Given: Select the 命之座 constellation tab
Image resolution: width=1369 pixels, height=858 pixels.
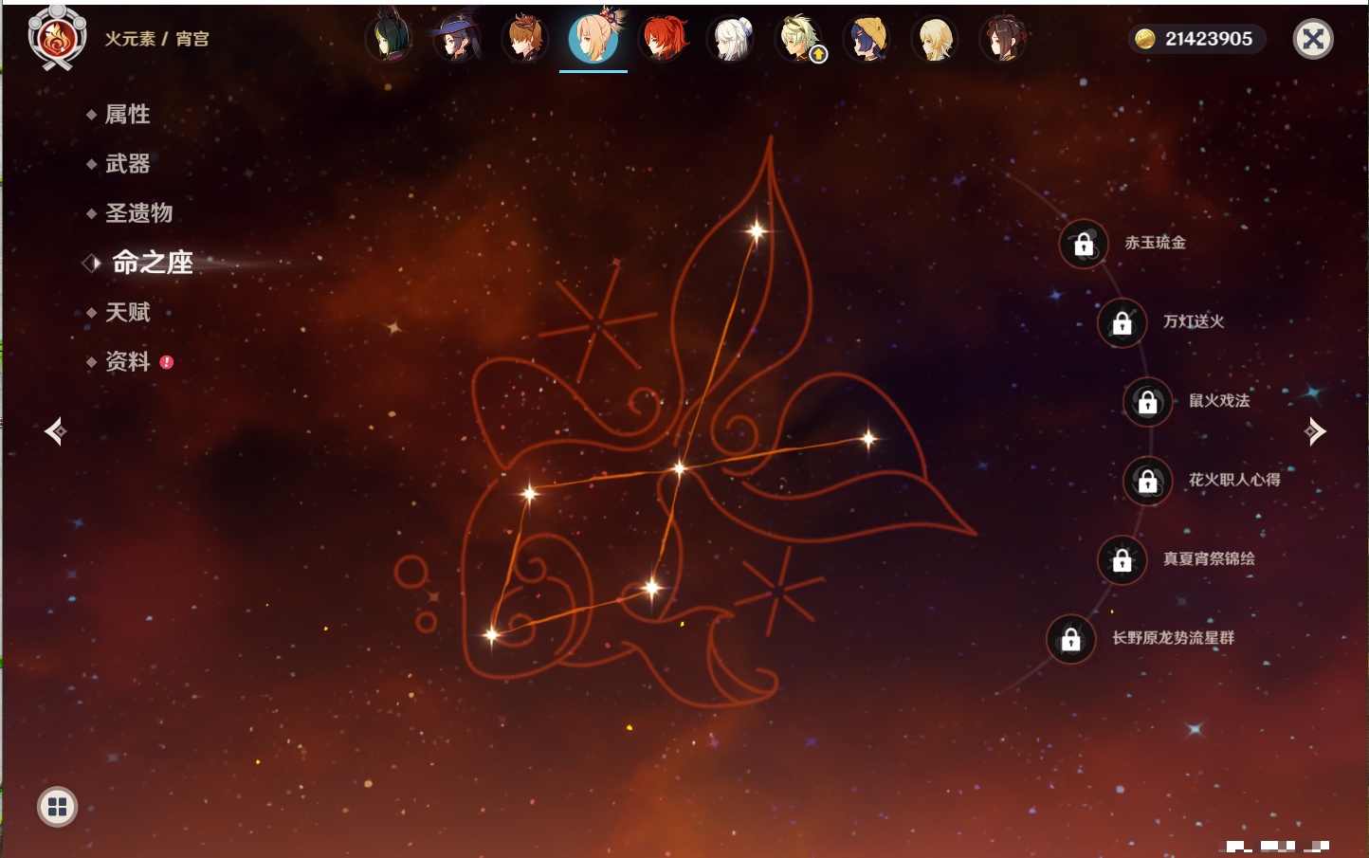Looking at the screenshot, I should (x=152, y=263).
